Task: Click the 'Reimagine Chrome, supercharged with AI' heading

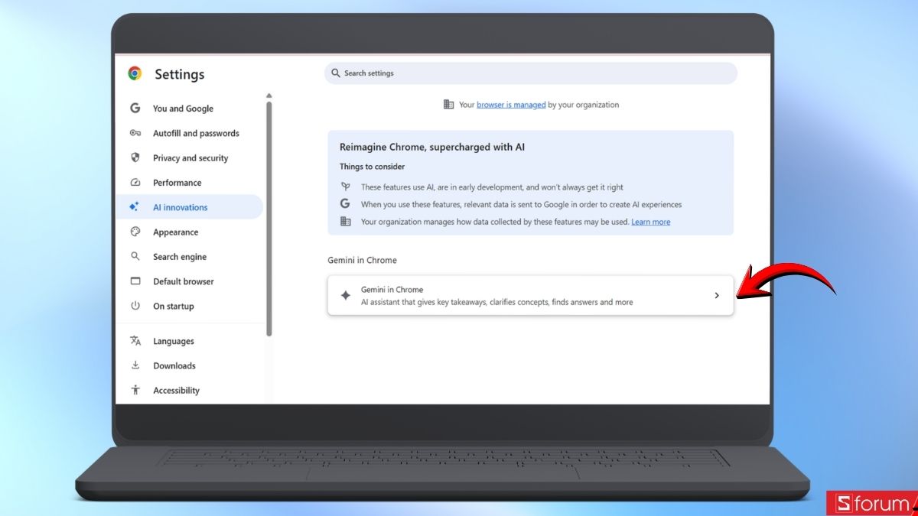Action: tap(432, 147)
